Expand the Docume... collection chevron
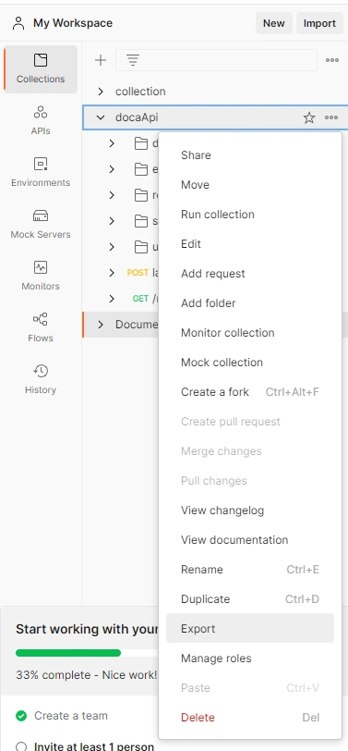This screenshot has width=348, height=751. (x=101, y=325)
